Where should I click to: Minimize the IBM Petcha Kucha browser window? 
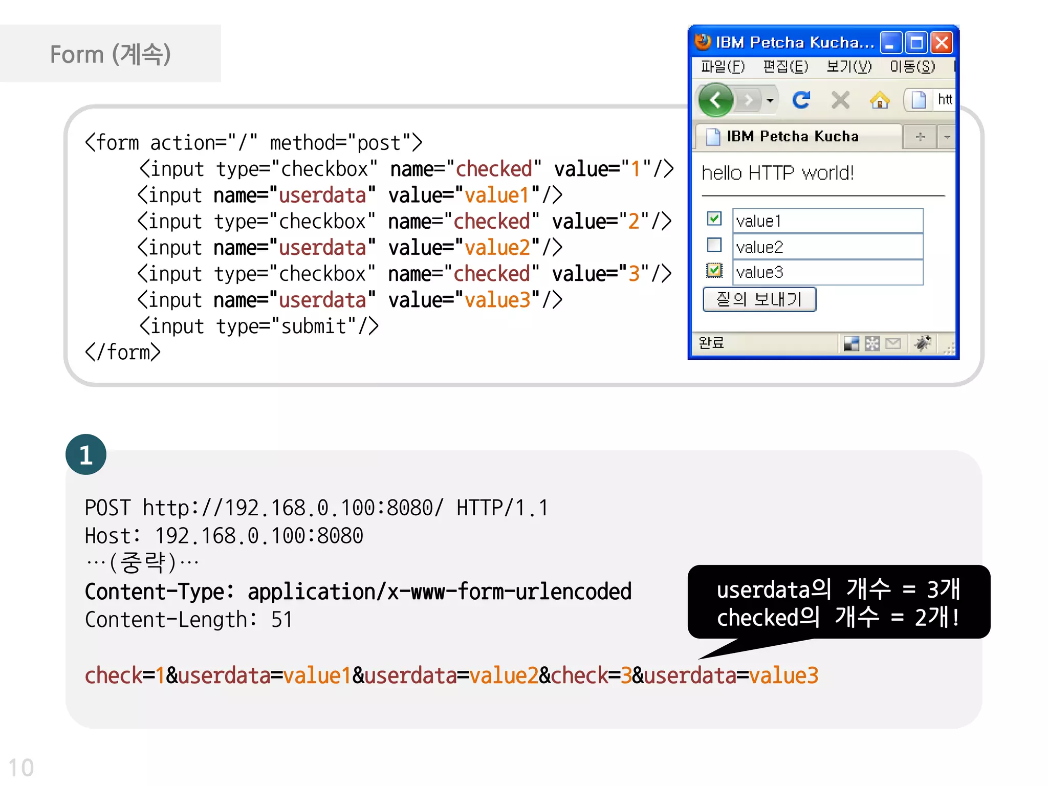(x=891, y=42)
